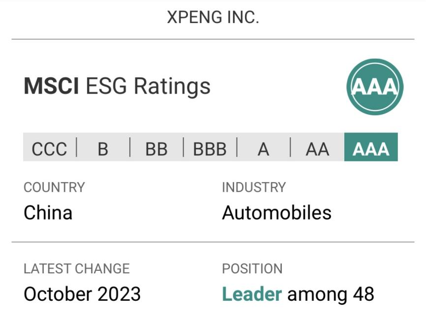This screenshot has width=426, height=321.
Task: Select the A rating segment
Action: pyautogui.click(x=264, y=148)
